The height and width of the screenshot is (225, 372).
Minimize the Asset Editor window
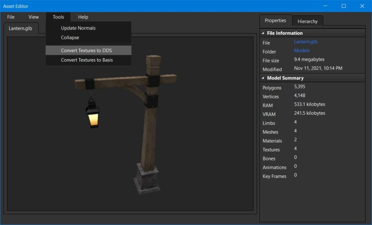point(326,6)
